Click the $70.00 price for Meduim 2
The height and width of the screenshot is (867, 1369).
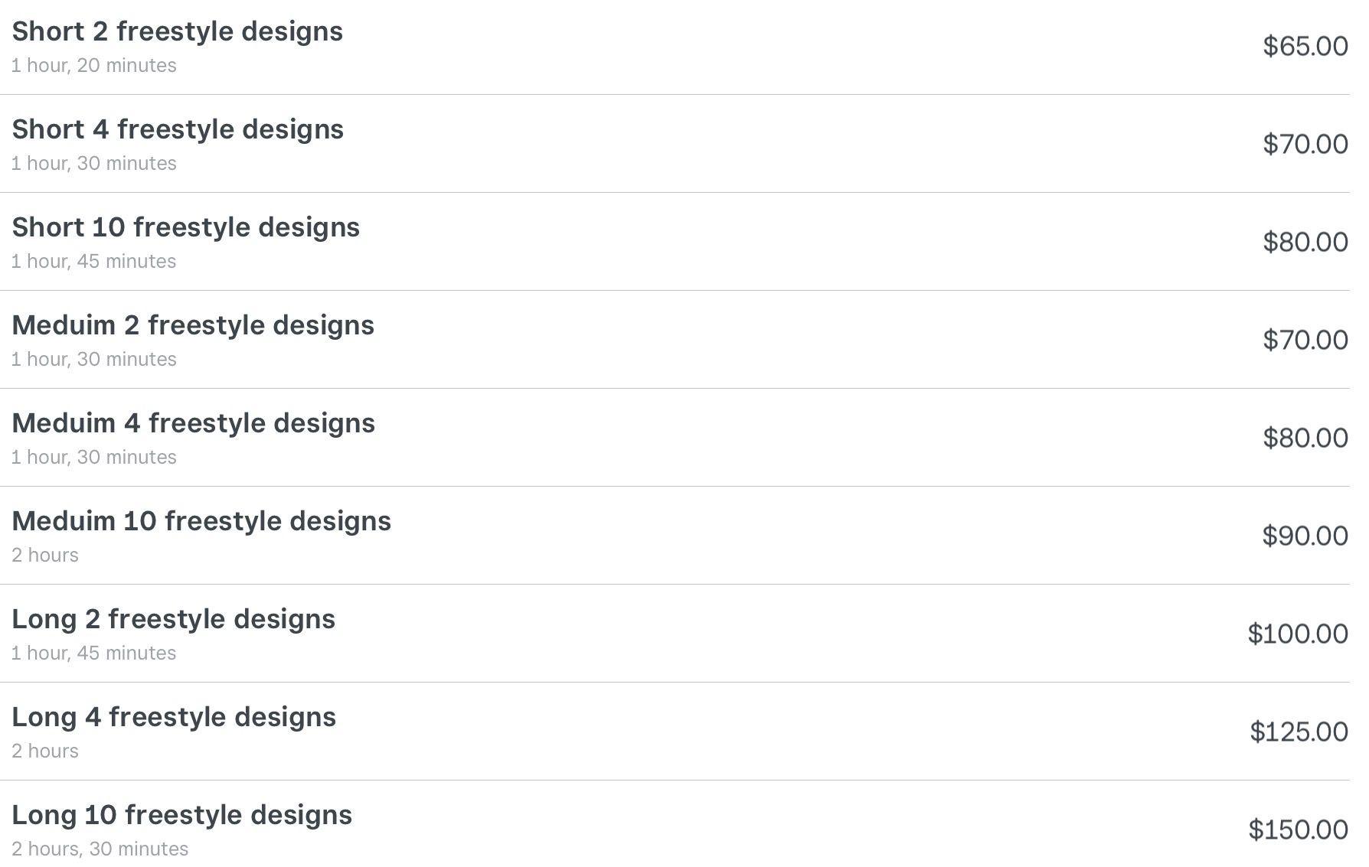click(x=1305, y=340)
